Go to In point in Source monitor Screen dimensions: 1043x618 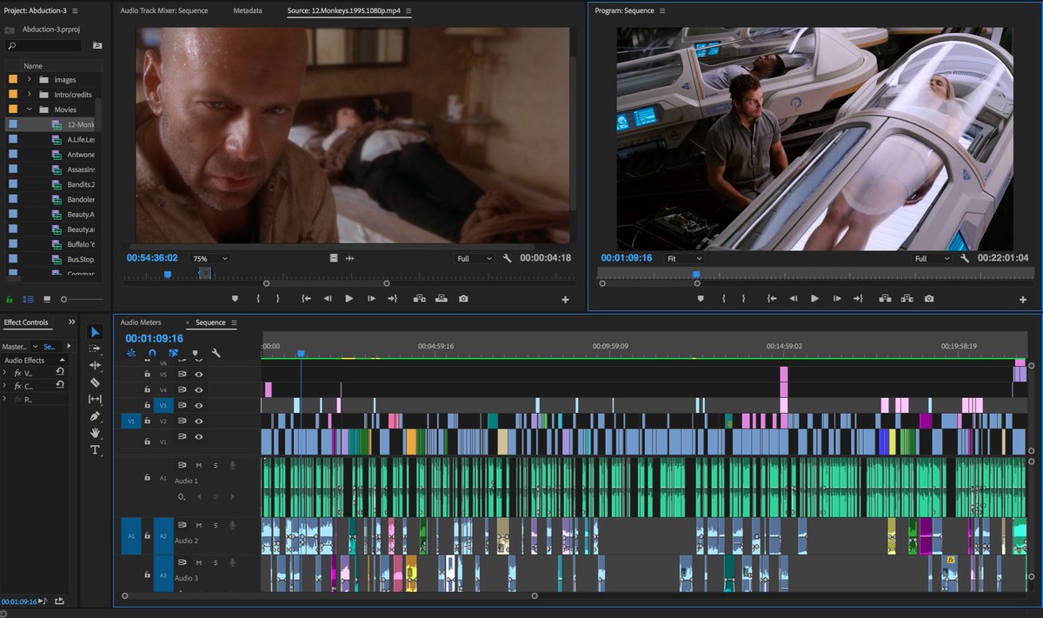[x=306, y=298]
